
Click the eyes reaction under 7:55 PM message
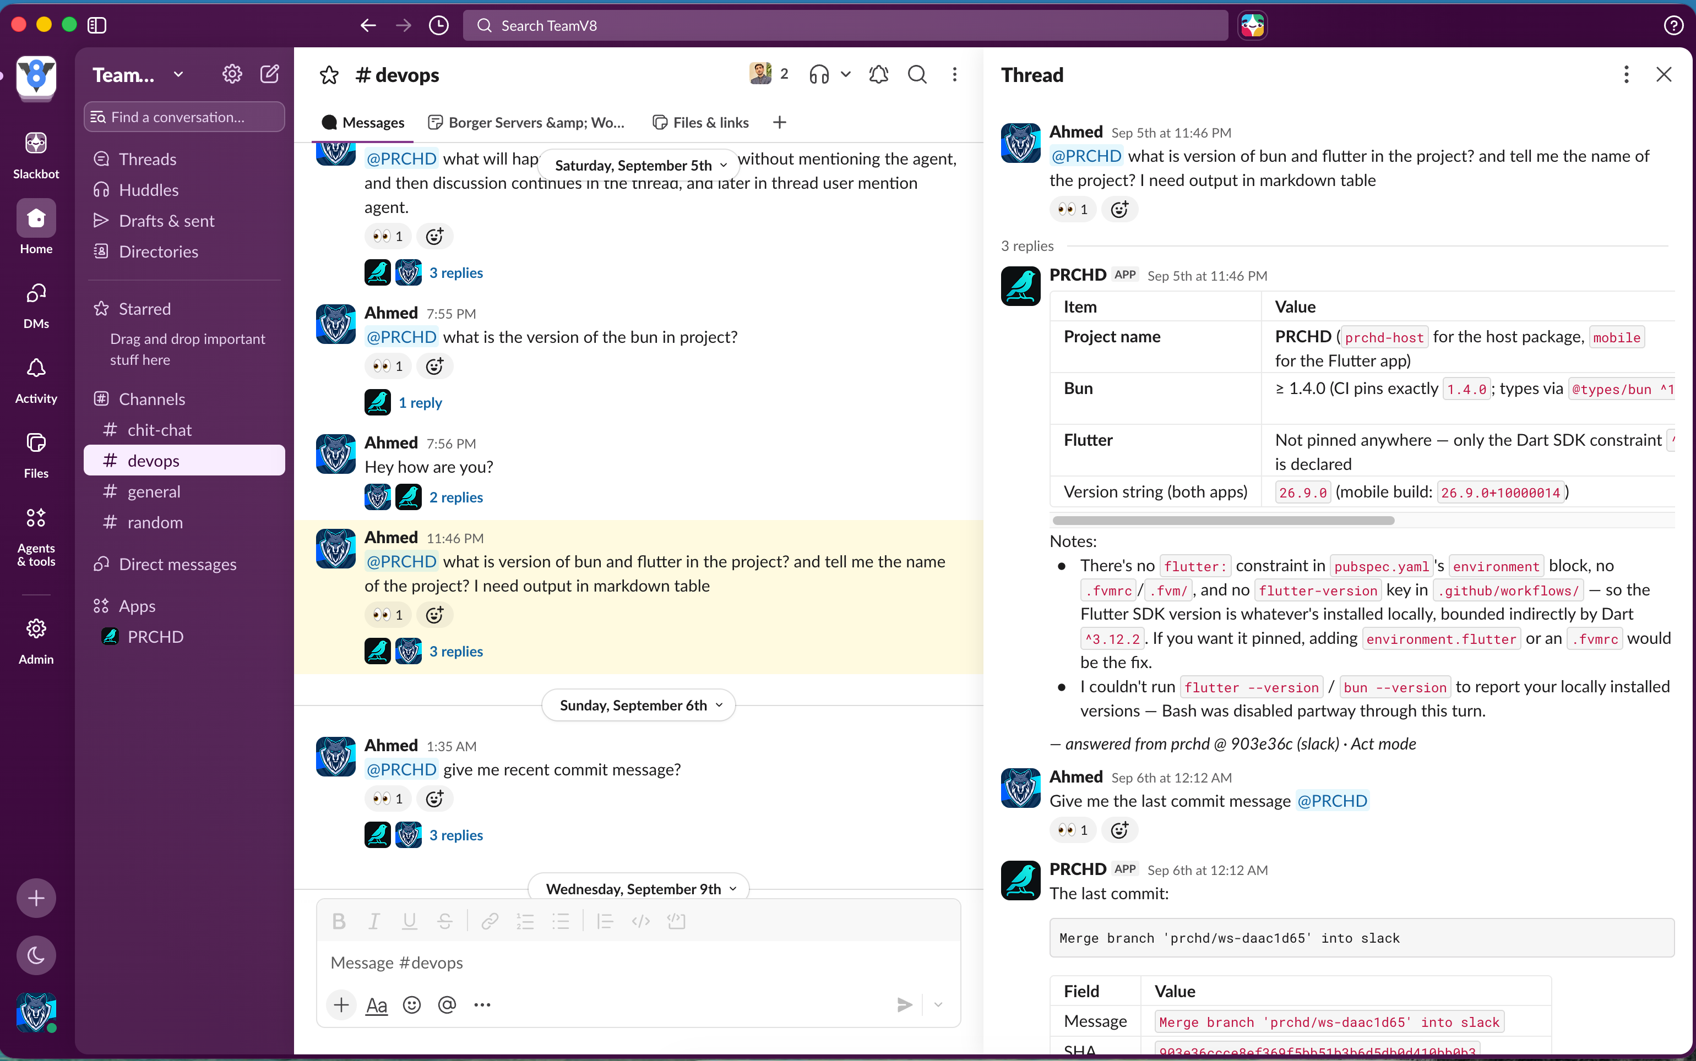[388, 365]
